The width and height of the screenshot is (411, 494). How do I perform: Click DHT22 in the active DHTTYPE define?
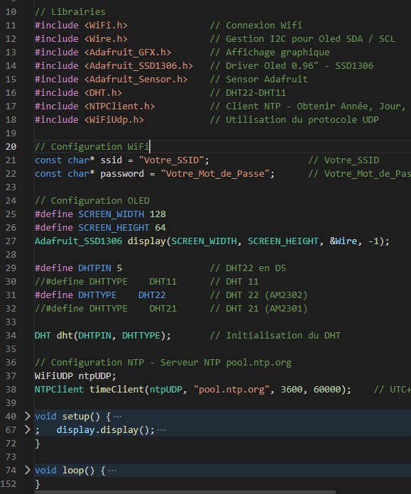pyautogui.click(x=152, y=295)
